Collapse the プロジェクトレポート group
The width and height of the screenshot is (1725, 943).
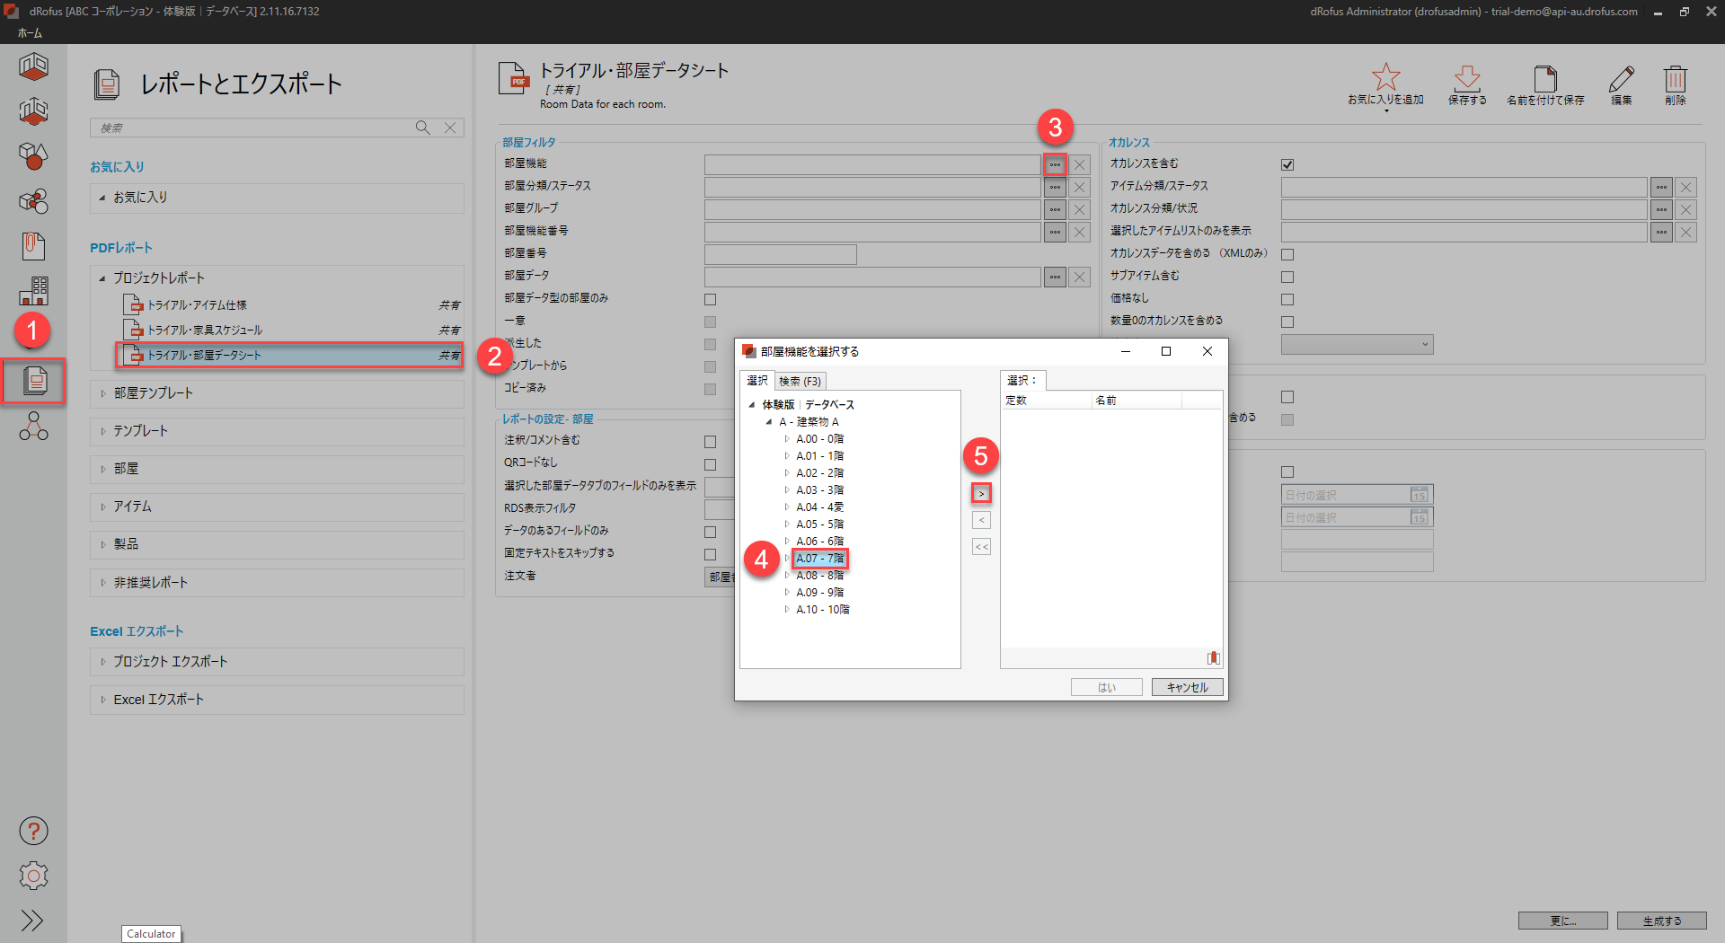pyautogui.click(x=102, y=278)
